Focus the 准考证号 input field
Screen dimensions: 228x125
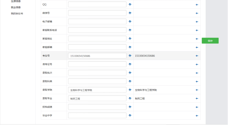(97, 64)
